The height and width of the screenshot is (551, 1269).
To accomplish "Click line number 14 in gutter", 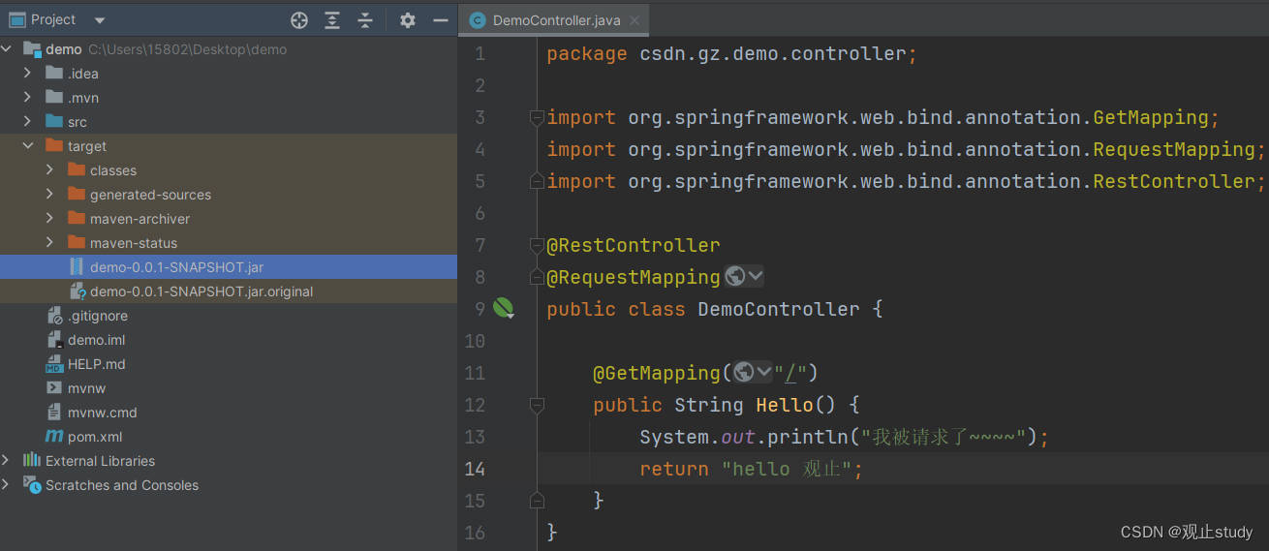I will [475, 469].
